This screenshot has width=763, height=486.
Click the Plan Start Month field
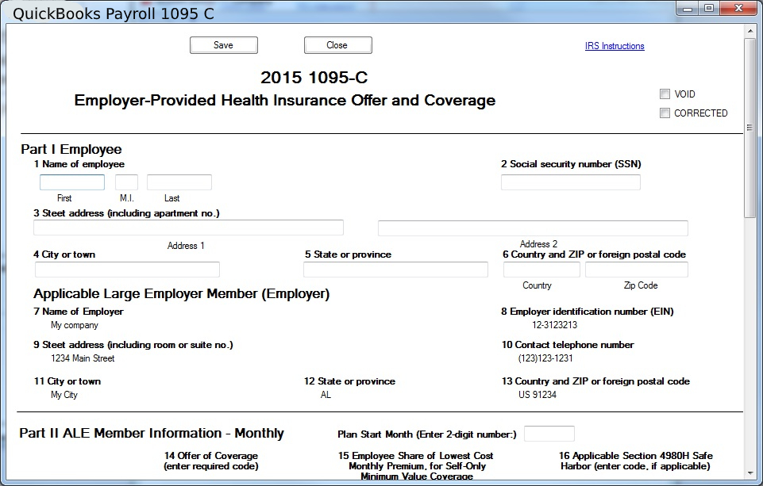(549, 434)
